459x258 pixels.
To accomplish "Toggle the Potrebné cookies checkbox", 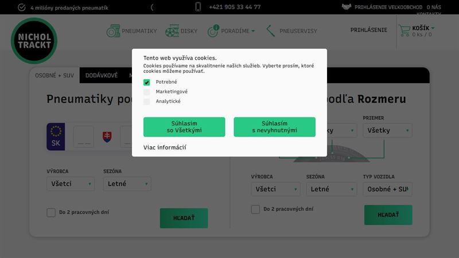I will 147,82.
